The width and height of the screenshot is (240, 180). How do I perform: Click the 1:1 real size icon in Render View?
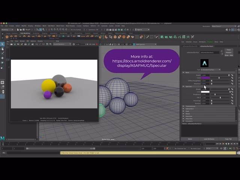[x=43, y=44]
